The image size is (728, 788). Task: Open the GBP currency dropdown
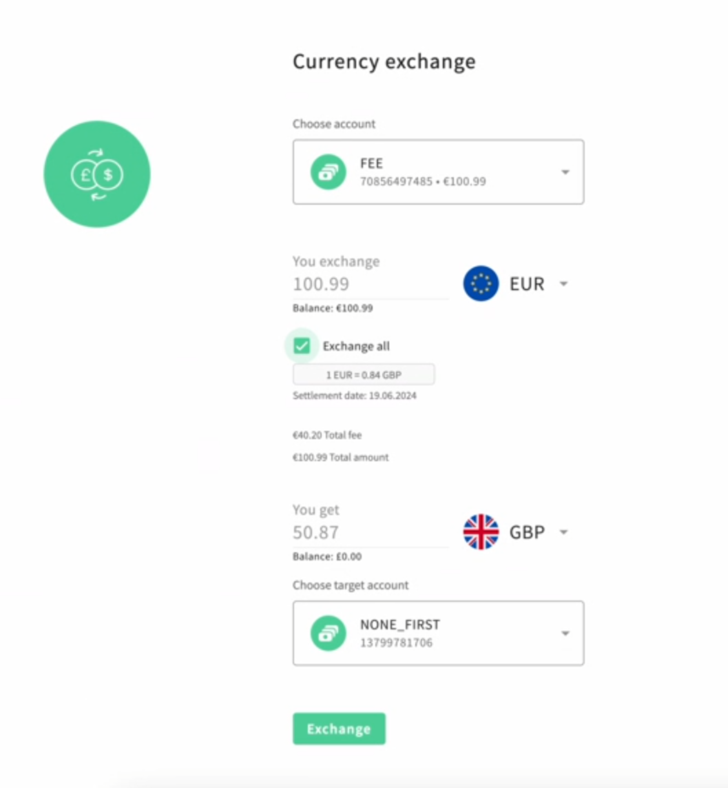pyautogui.click(x=563, y=532)
